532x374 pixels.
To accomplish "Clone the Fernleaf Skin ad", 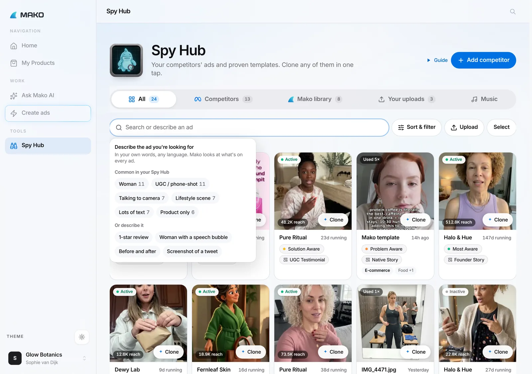I will pos(251,352).
